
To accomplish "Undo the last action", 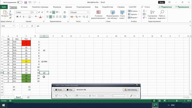I will 30,2.
